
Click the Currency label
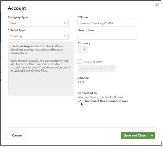point(84,43)
